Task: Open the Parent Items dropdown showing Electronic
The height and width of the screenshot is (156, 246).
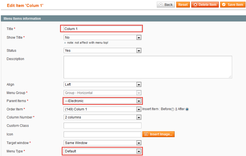Action: point(103,101)
